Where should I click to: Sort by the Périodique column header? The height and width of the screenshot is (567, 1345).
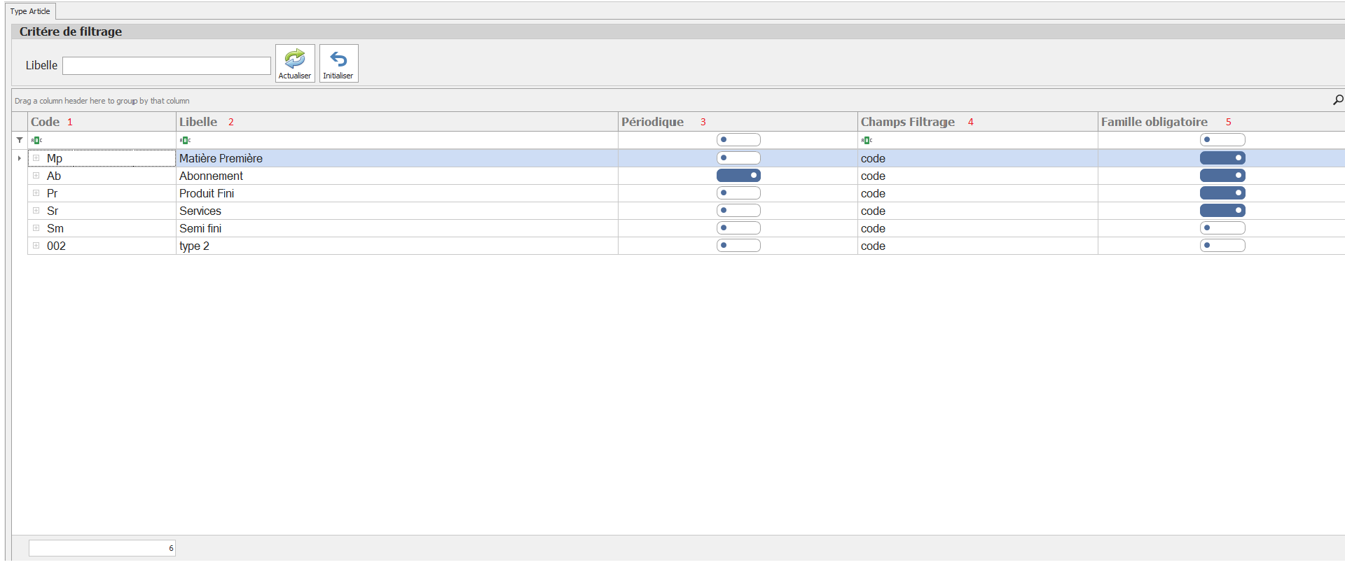[x=652, y=122]
